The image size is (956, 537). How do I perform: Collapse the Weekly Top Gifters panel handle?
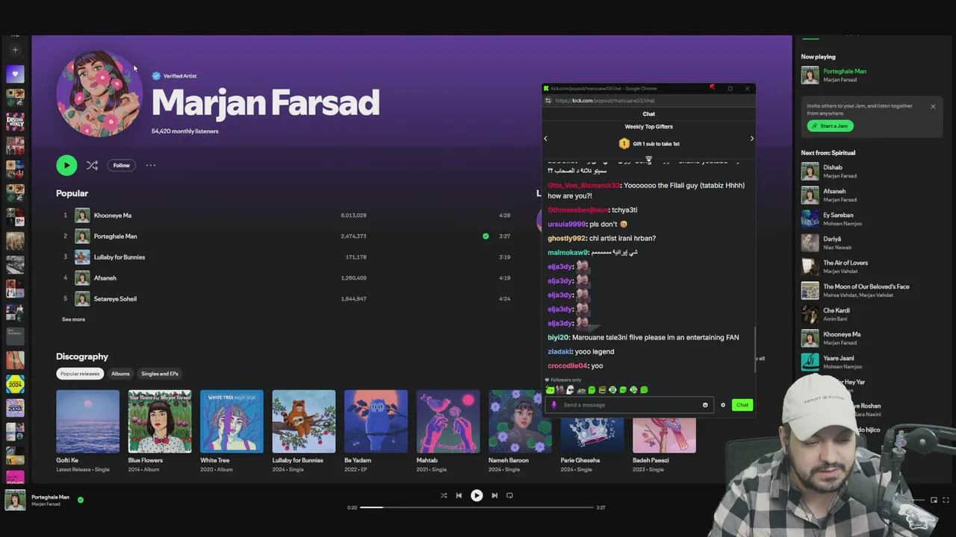[649, 160]
